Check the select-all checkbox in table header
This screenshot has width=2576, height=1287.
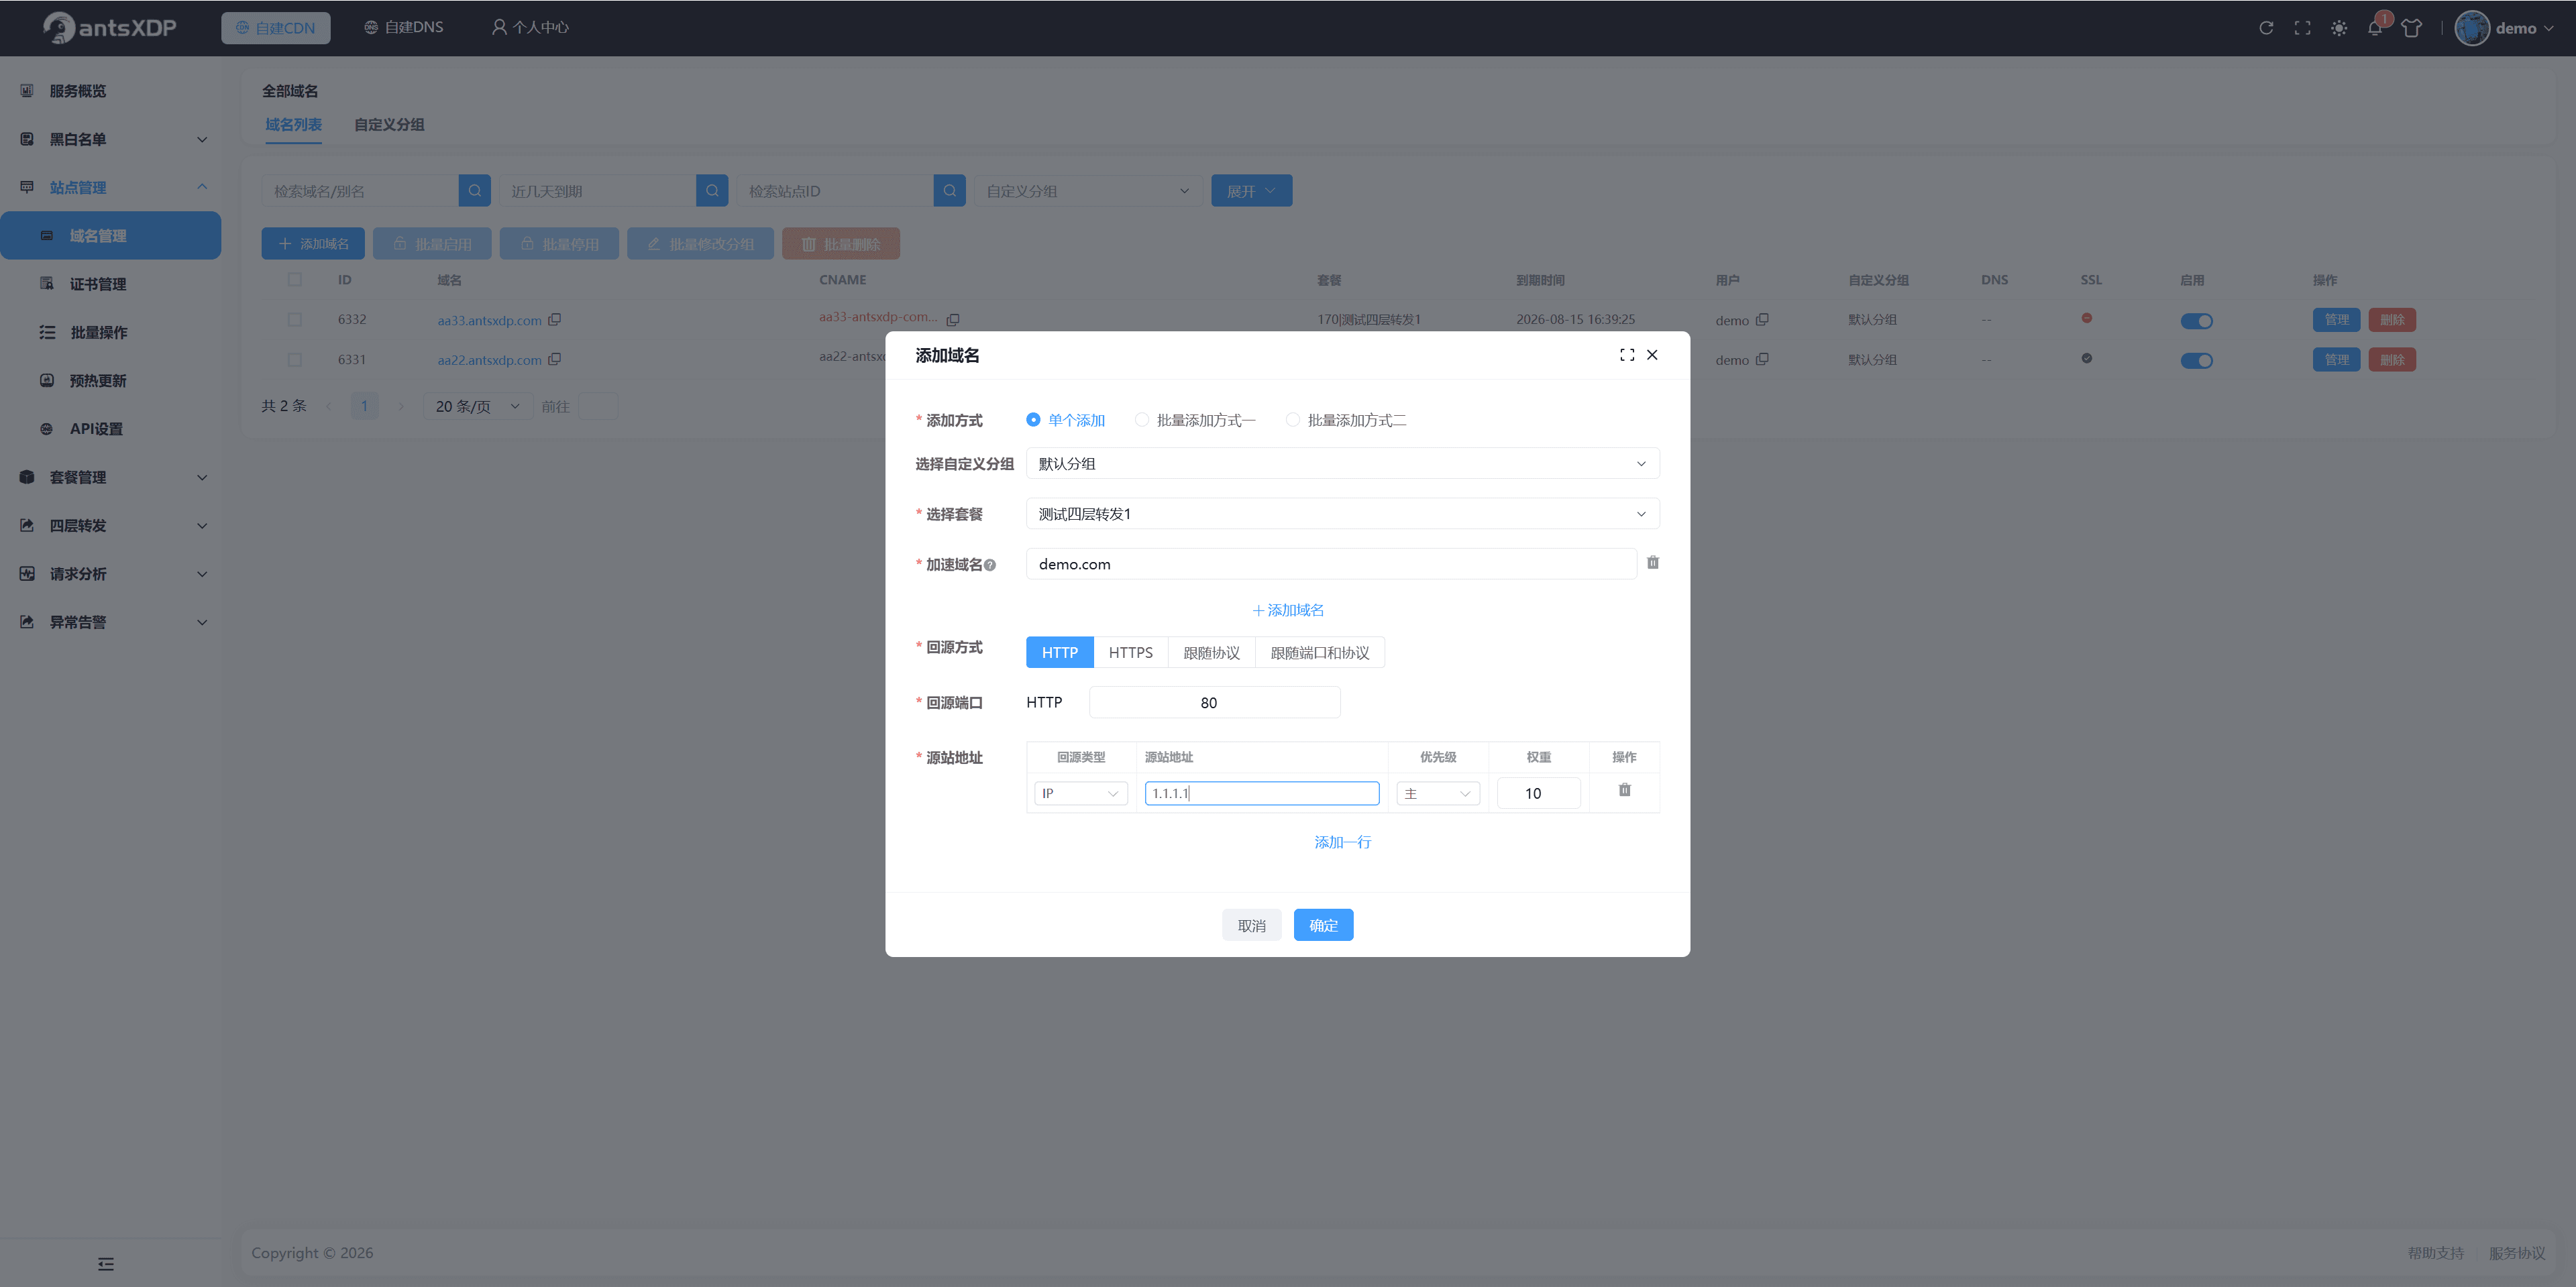point(295,280)
